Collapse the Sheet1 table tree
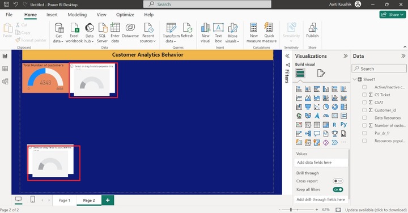The height and width of the screenshot is (213, 408). [x=355, y=79]
